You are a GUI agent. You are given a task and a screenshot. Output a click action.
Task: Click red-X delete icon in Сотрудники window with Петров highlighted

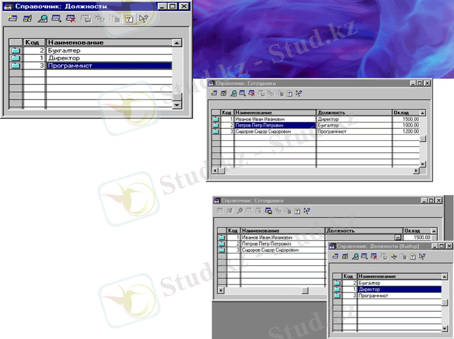click(x=251, y=93)
